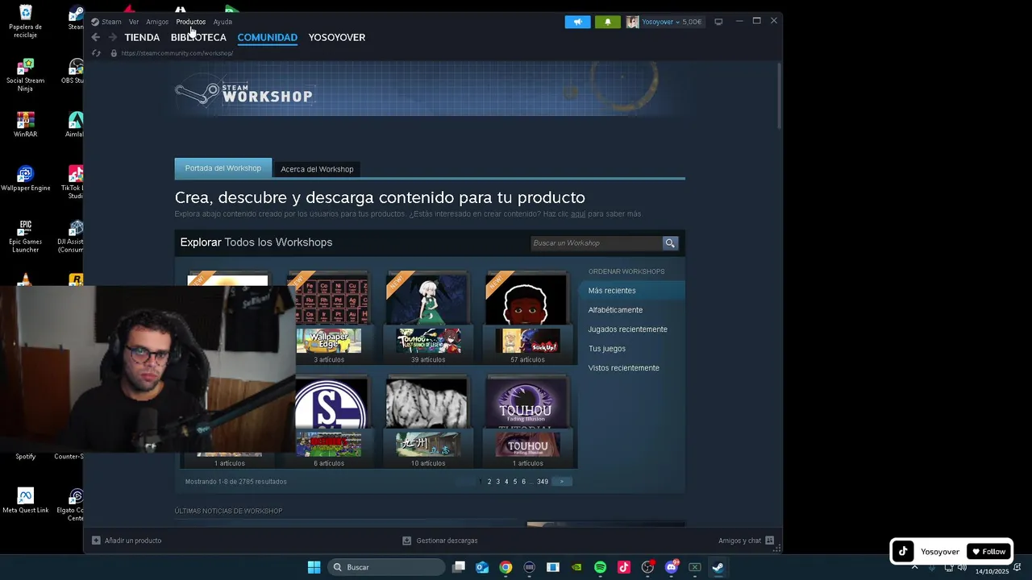1032x580 pixels.
Task: Click the Windows taskbar Buscar search box
Action: (x=386, y=567)
